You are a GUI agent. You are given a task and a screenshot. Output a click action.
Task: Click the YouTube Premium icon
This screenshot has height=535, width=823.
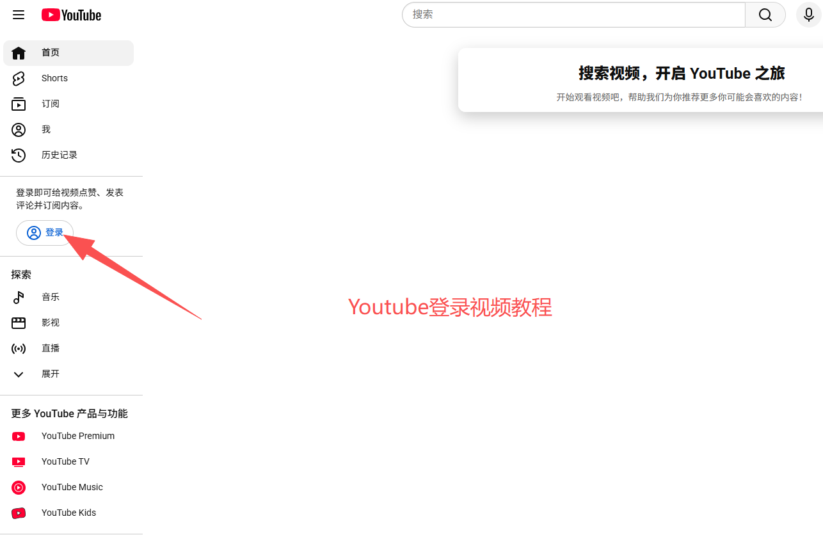click(19, 436)
